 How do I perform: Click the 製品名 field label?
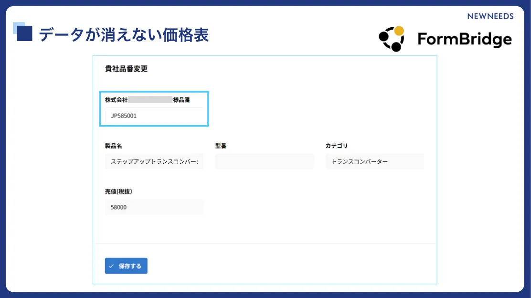[114, 146]
